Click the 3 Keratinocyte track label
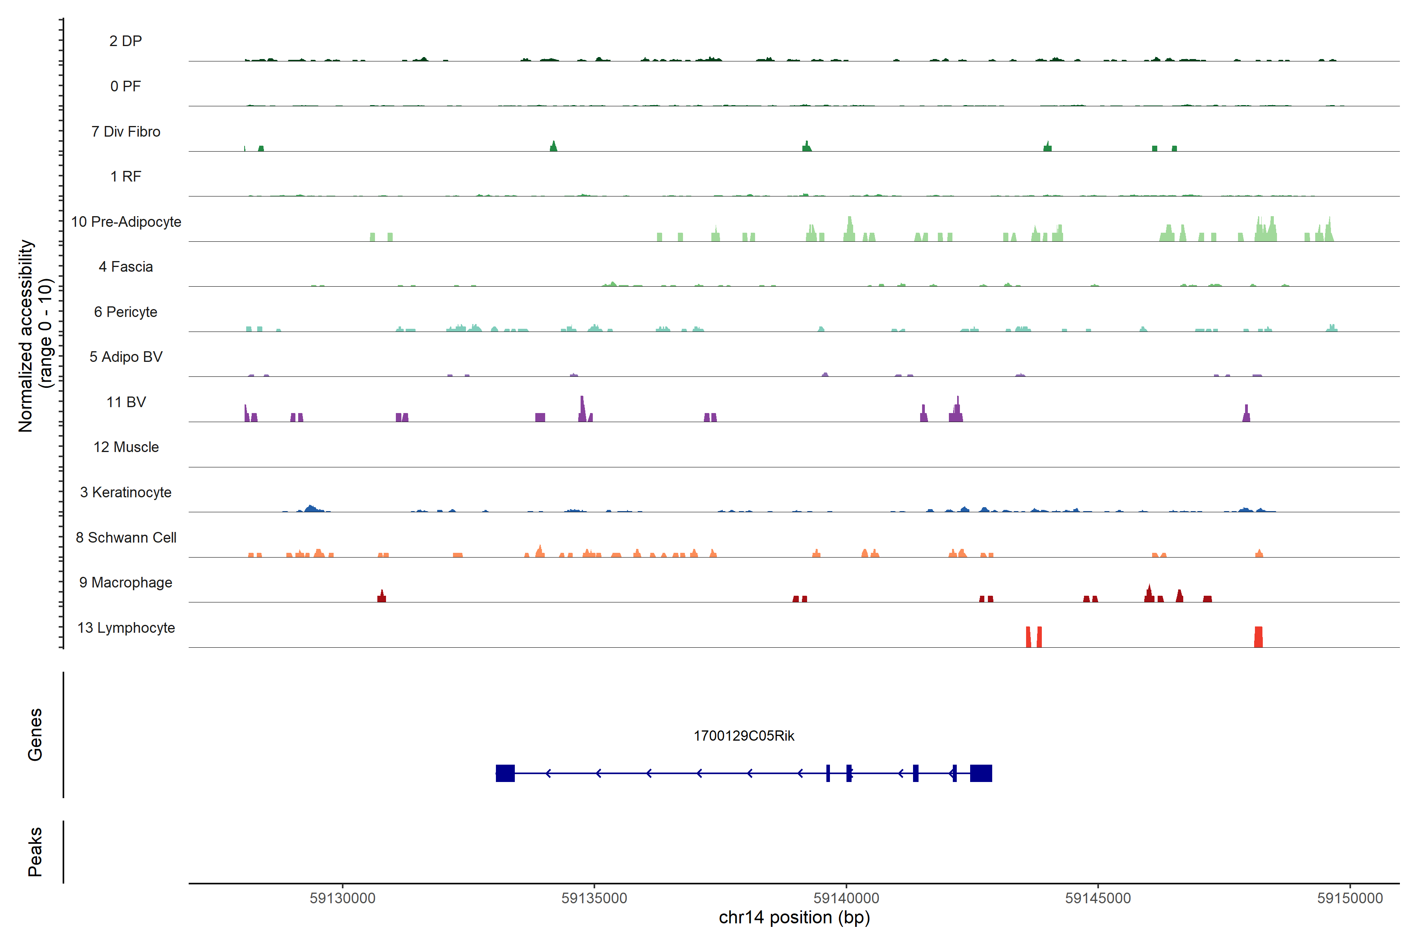This screenshot has width=1418, height=945. [125, 493]
